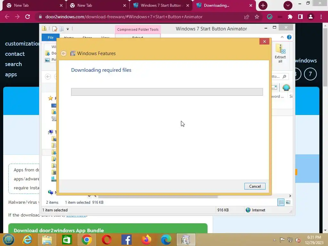Select the This PC node in navigation pane

[51, 132]
